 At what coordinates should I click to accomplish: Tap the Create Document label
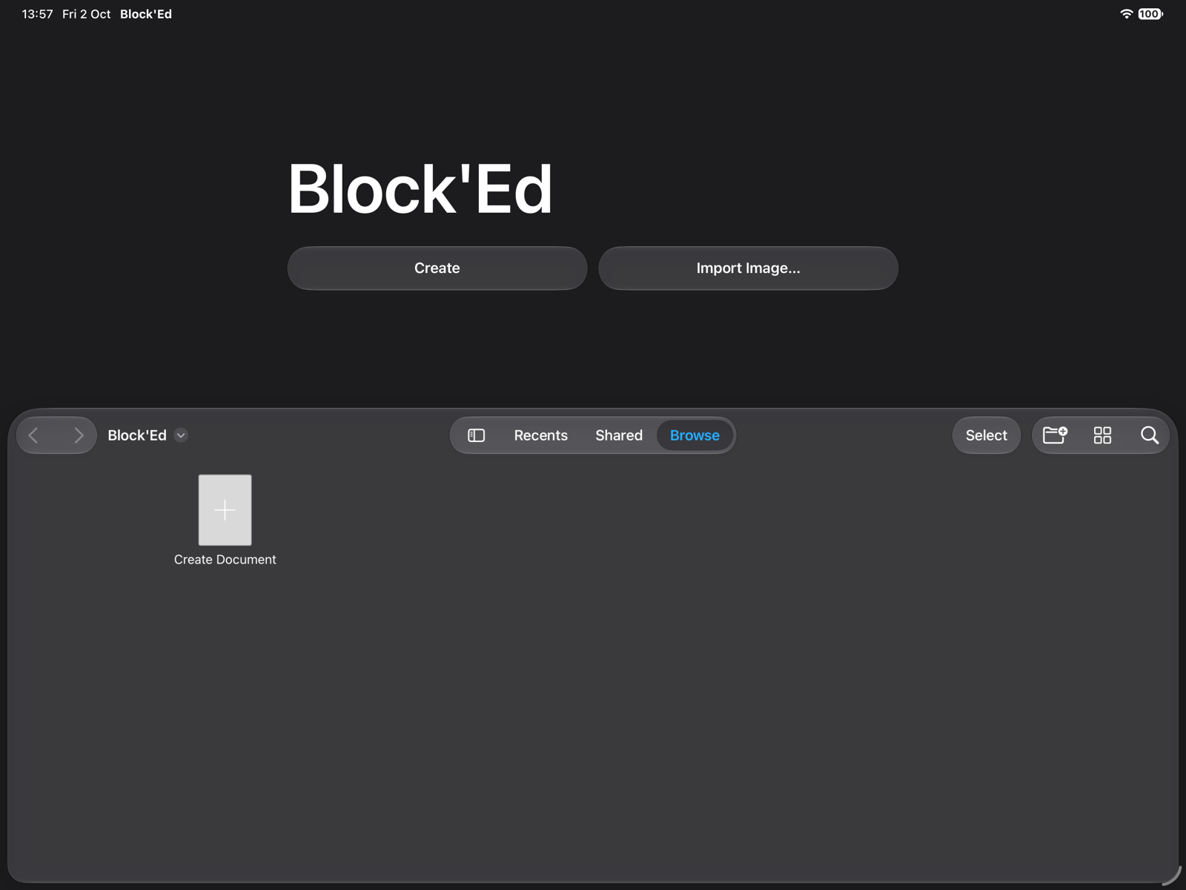[225, 560]
